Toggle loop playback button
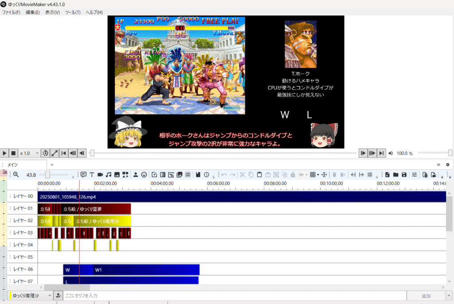This screenshot has height=304, width=454. click(x=46, y=153)
